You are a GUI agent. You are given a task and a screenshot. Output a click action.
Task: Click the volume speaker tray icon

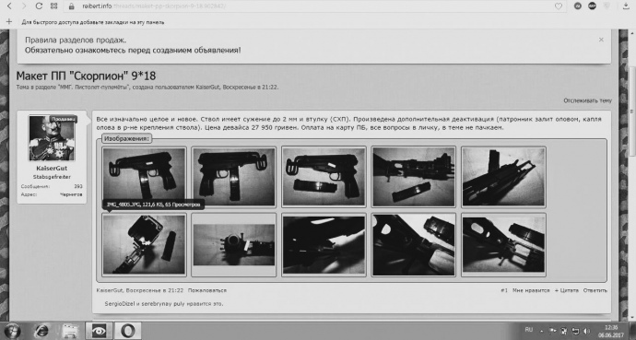point(587,331)
